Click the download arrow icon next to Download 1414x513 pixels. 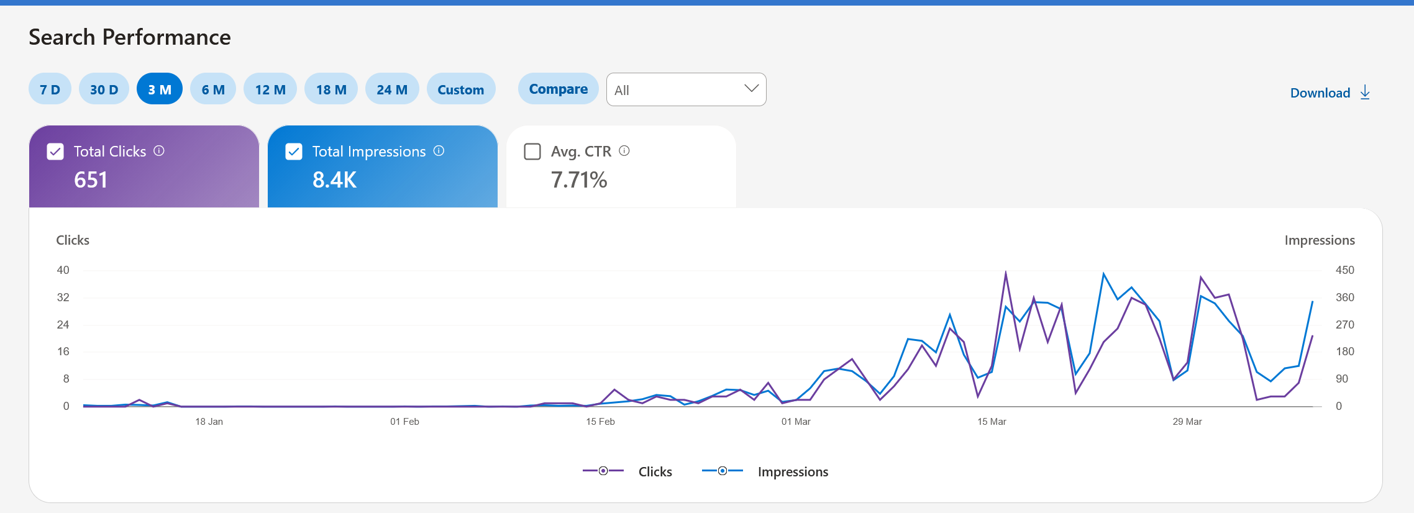[1365, 92]
